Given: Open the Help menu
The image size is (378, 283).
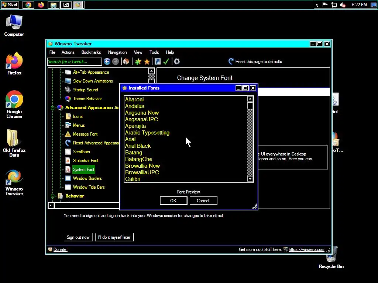Looking at the screenshot, I should (170, 52).
